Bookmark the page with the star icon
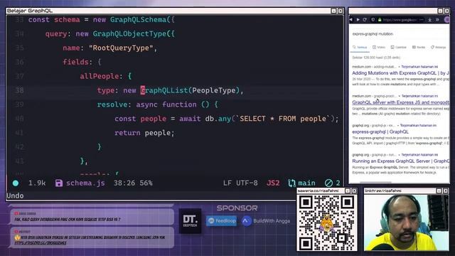Viewport: 455px width, 256px height. click(x=429, y=20)
